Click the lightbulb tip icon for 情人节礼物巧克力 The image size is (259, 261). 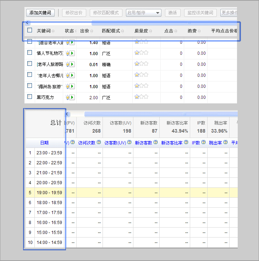[x=67, y=53]
